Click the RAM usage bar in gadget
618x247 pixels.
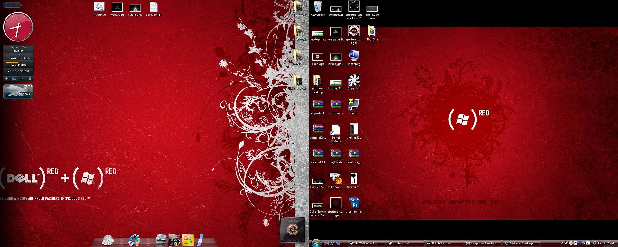pos(18,62)
